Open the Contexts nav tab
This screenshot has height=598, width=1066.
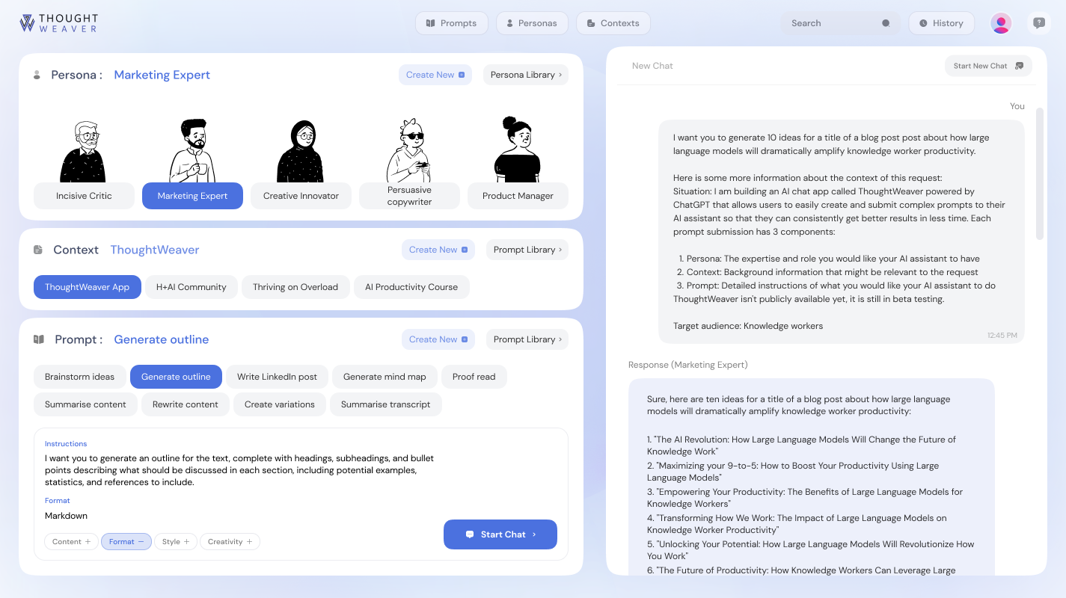[613, 23]
